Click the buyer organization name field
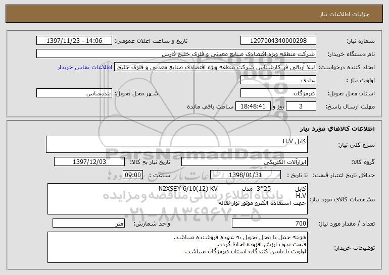 (176, 53)
